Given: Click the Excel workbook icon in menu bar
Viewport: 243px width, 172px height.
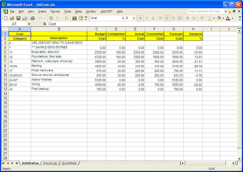Looking at the screenshot, I should [x=5, y=11].
